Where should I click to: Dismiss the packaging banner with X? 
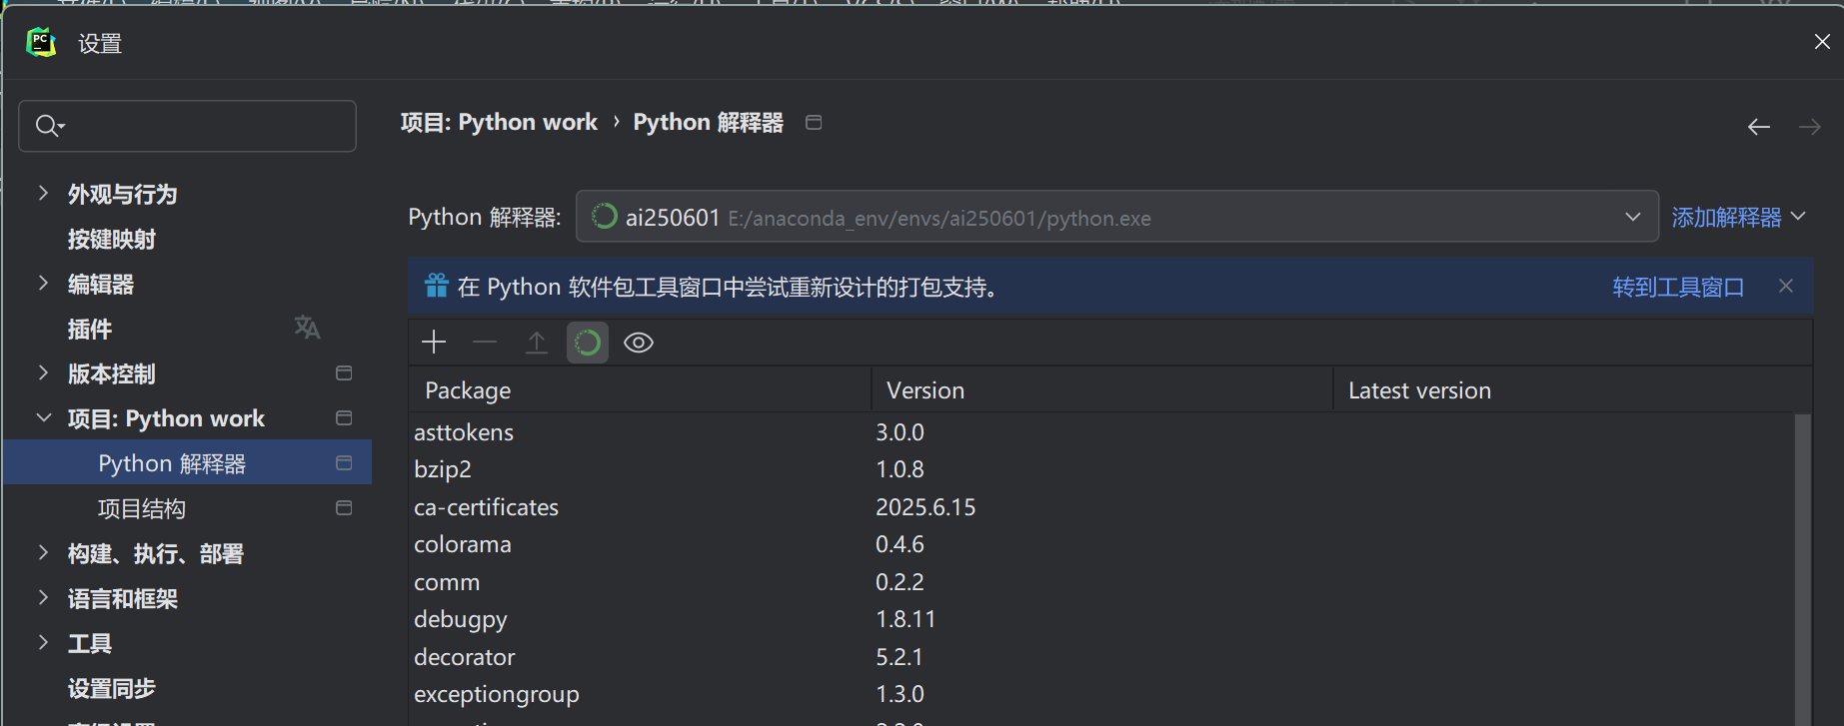pos(1786,286)
